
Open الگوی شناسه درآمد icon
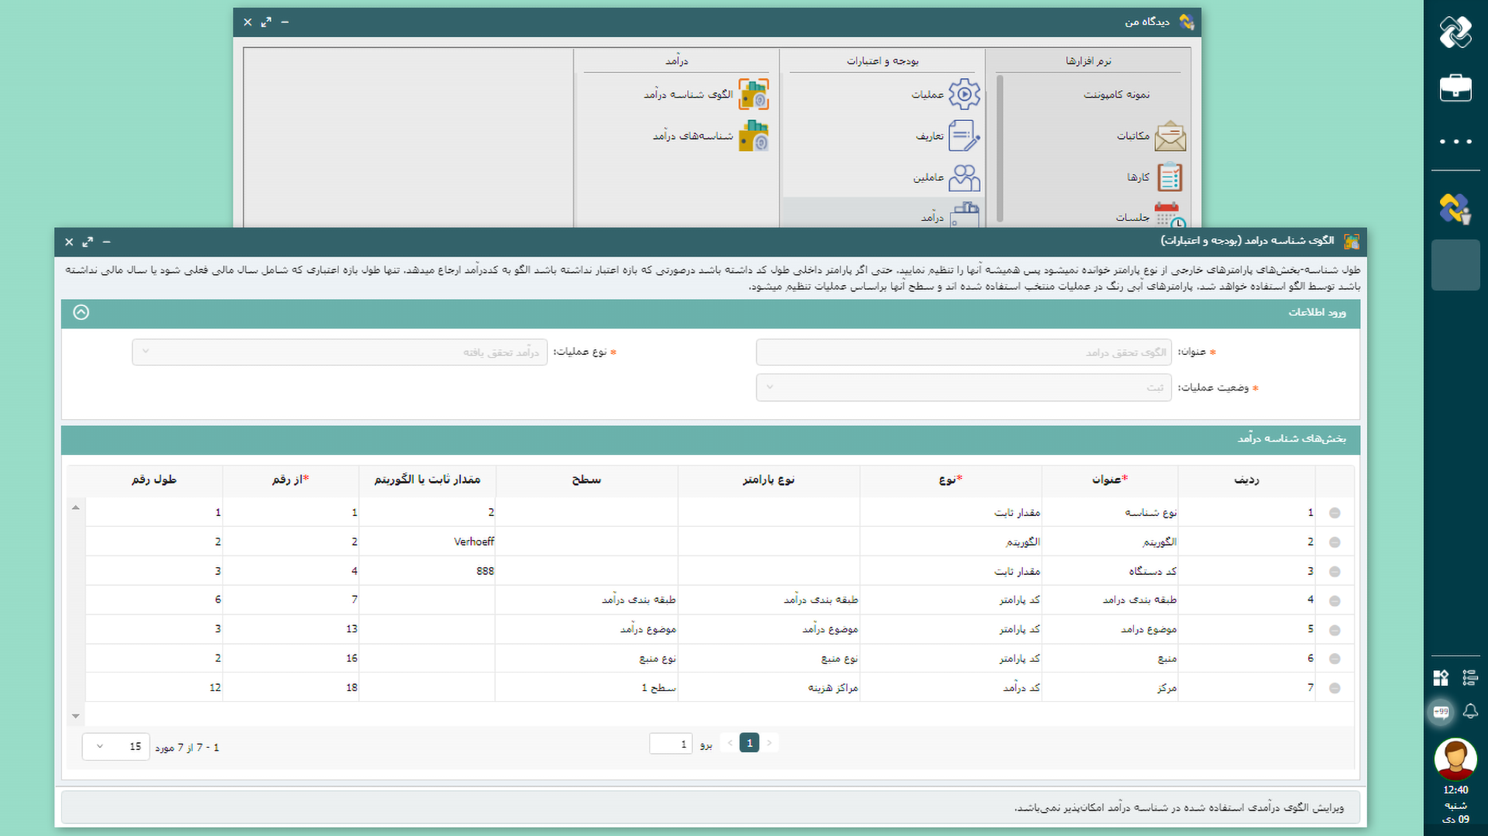point(753,95)
